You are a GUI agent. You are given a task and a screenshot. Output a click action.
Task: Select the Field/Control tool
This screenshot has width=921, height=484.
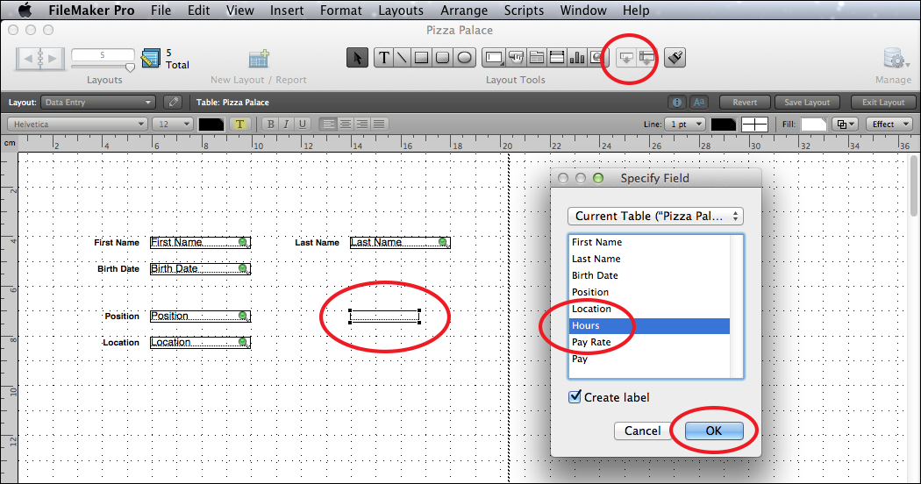(494, 58)
